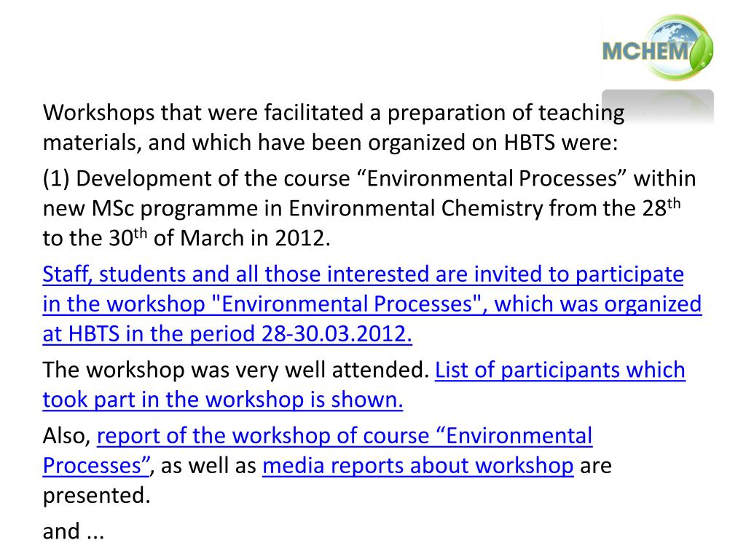Click the link word "Processes”" before "as well as"
Image resolution: width=746 pixels, height=559 pixels.
(97, 465)
